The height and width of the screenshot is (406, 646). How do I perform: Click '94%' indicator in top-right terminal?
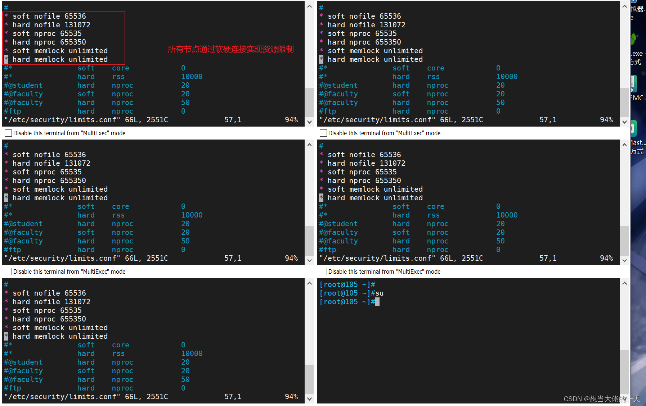(606, 120)
